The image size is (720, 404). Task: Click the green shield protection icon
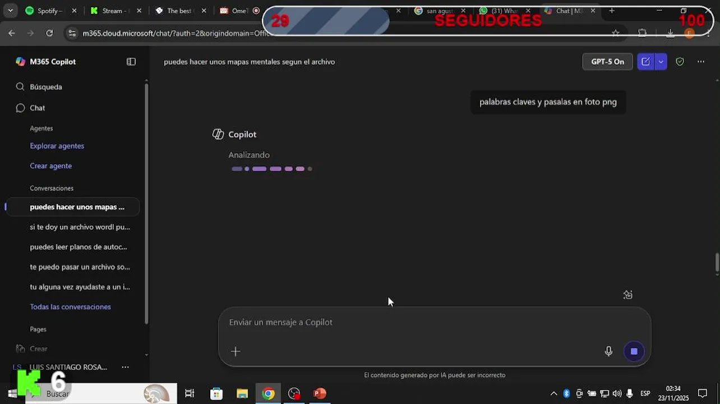(x=680, y=62)
